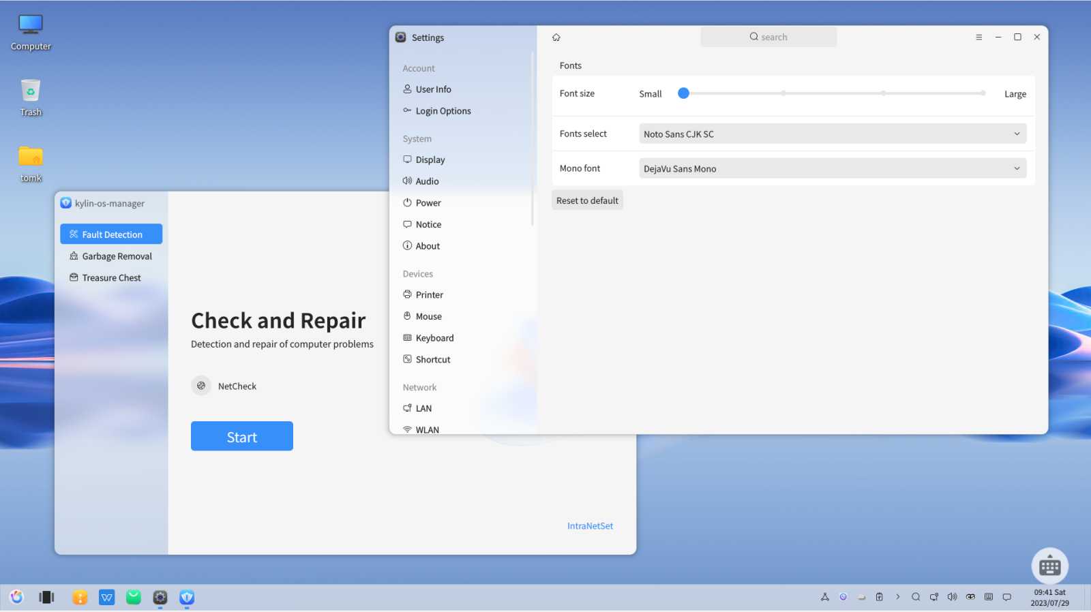Viewport: 1091px width, 612px height.
Task: Open the tray search magnifier icon
Action: click(916, 597)
